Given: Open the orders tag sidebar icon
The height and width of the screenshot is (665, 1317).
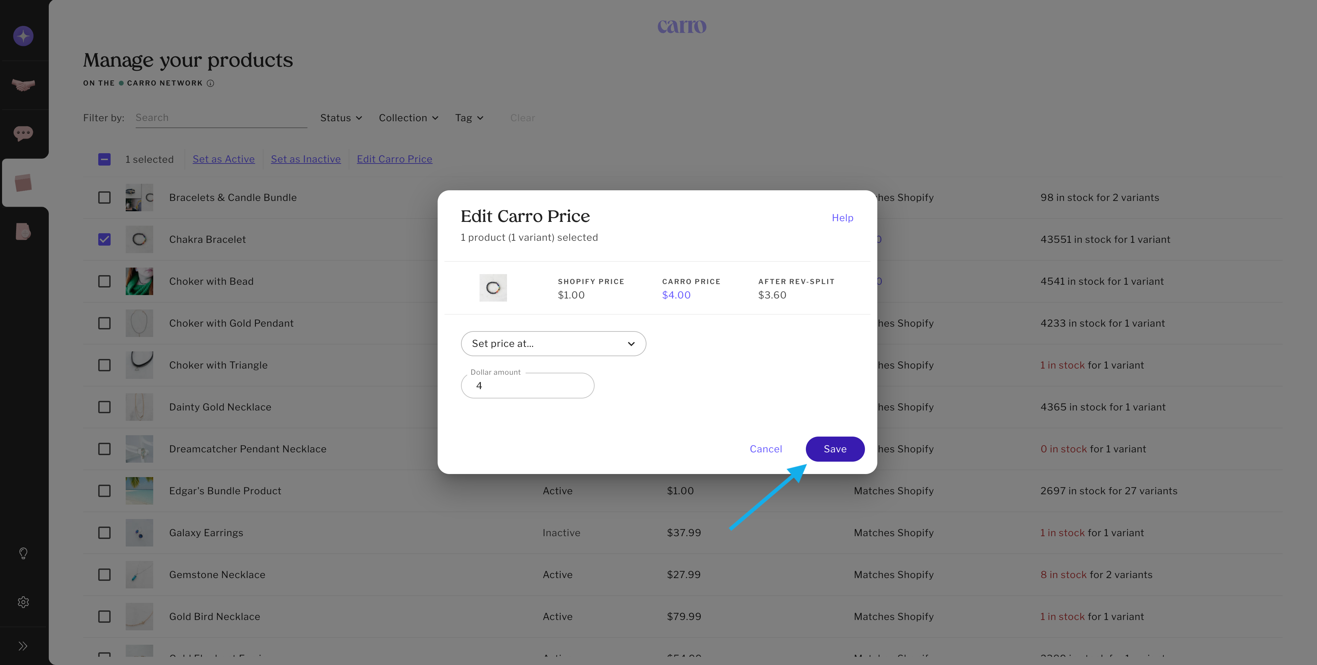Looking at the screenshot, I should pyautogui.click(x=23, y=231).
